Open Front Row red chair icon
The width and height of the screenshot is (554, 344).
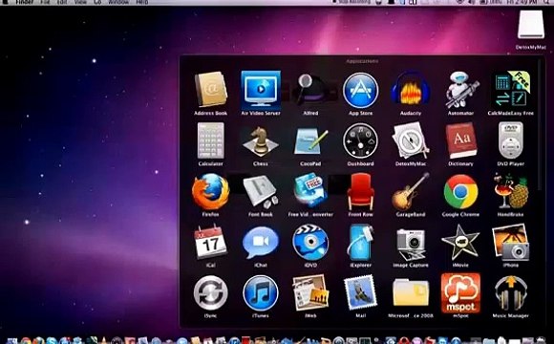point(360,192)
